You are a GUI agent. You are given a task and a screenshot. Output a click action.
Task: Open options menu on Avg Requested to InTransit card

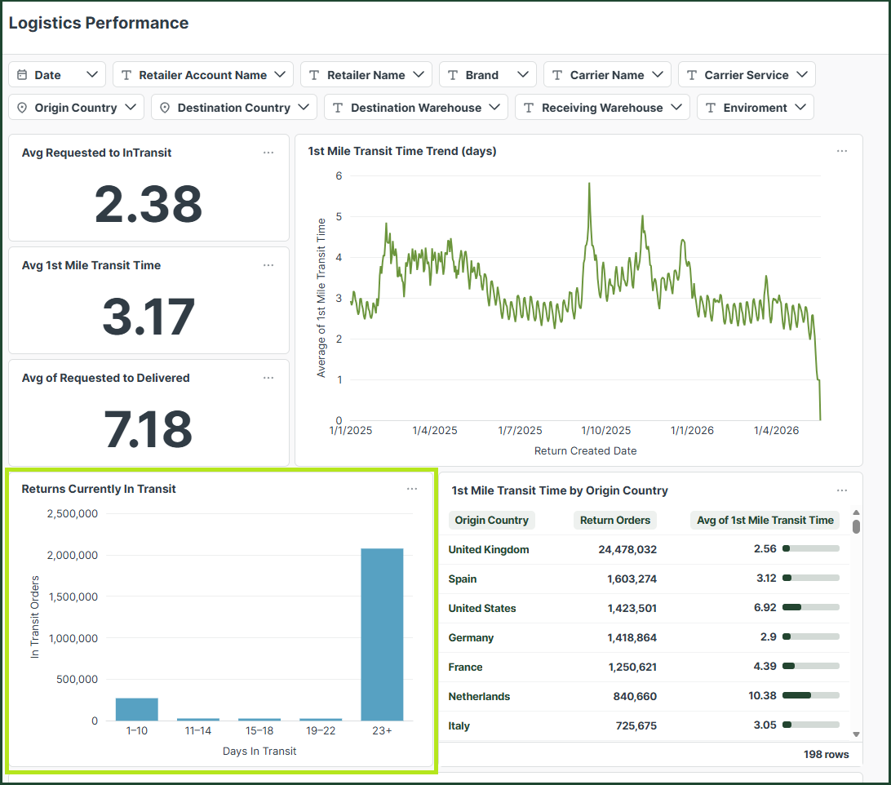coord(268,153)
